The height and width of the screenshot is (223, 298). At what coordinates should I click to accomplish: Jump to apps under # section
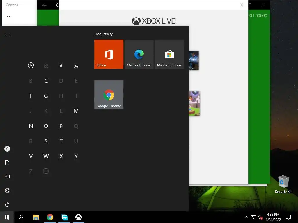click(x=61, y=66)
